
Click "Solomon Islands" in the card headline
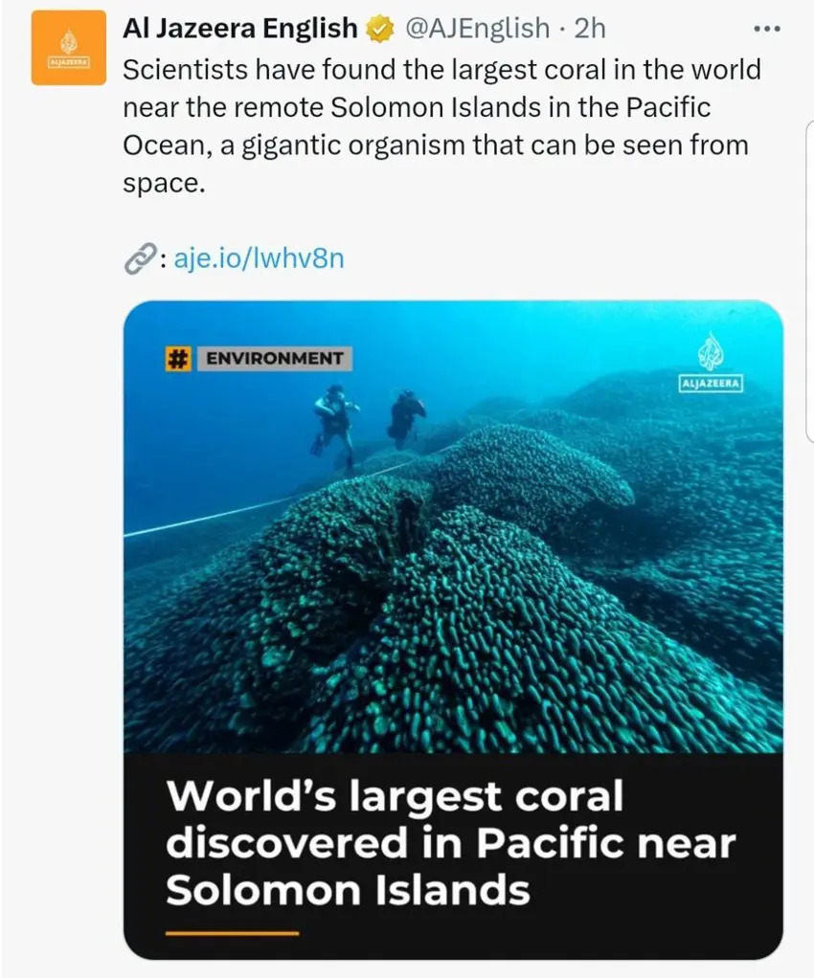pyautogui.click(x=348, y=890)
